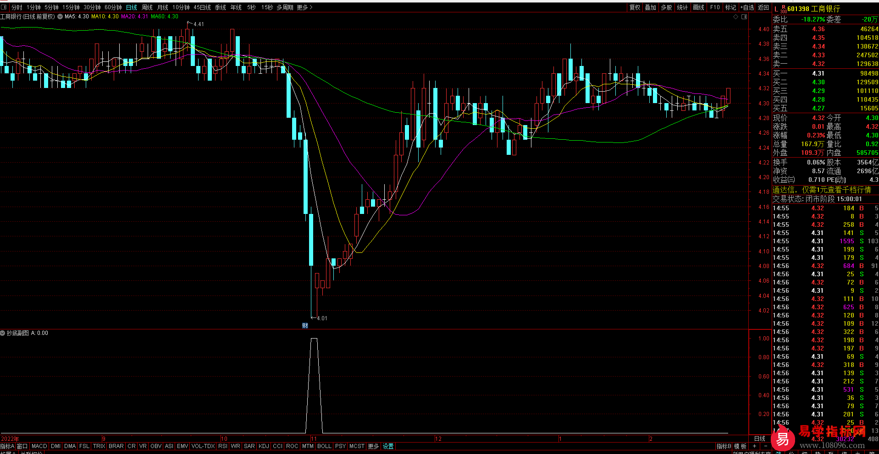Open the 统计 statistics tool
This screenshot has width=879, height=454.
click(682, 7)
